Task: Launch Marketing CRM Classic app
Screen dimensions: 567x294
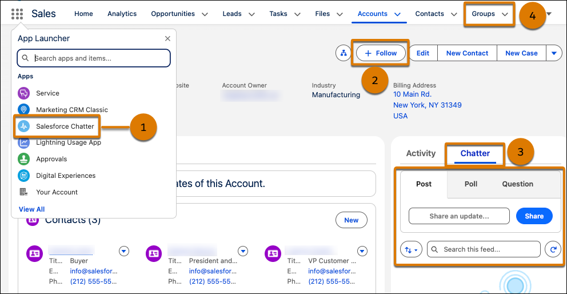Action: click(x=63, y=110)
